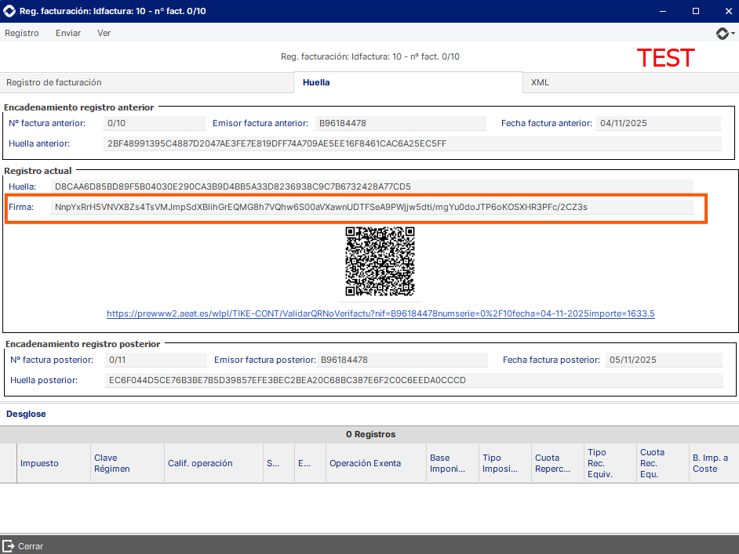
Task: Click the Clave Régimen column header
Action: coord(127,463)
